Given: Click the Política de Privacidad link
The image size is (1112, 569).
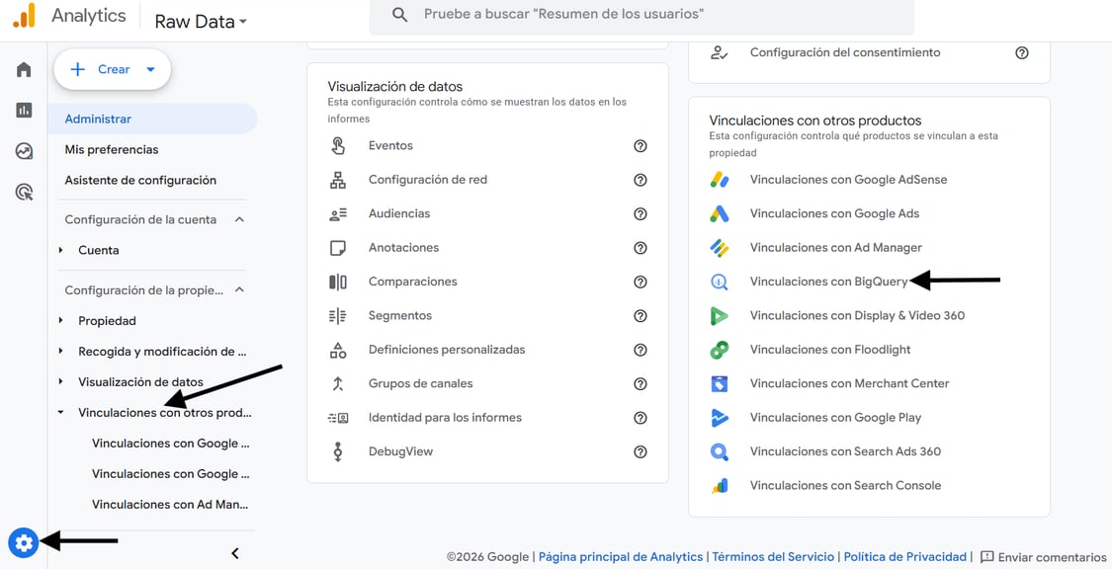Looking at the screenshot, I should click(x=904, y=556).
